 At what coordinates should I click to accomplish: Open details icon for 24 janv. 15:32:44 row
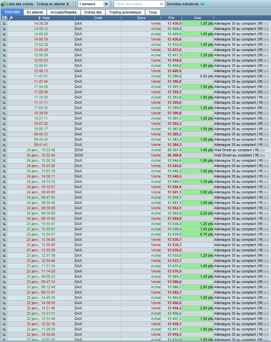tap(5, 155)
